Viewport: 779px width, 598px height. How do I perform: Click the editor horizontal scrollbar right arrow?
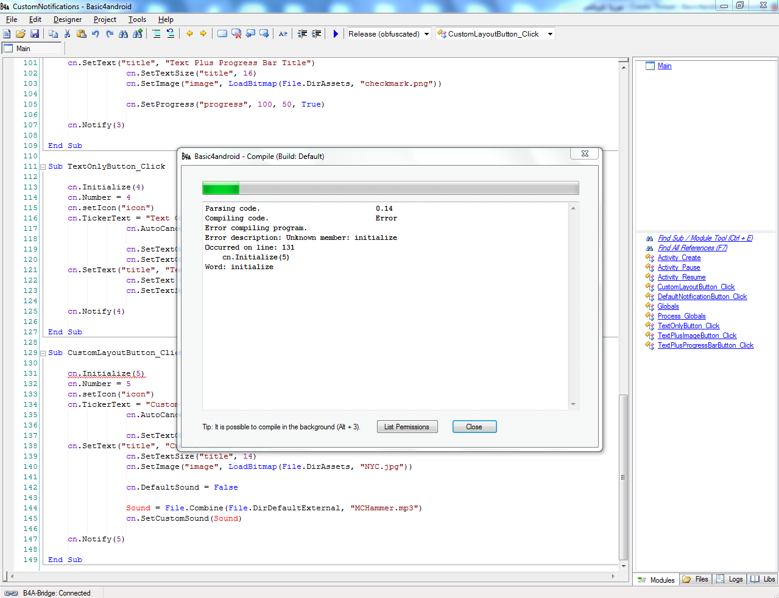coord(613,576)
